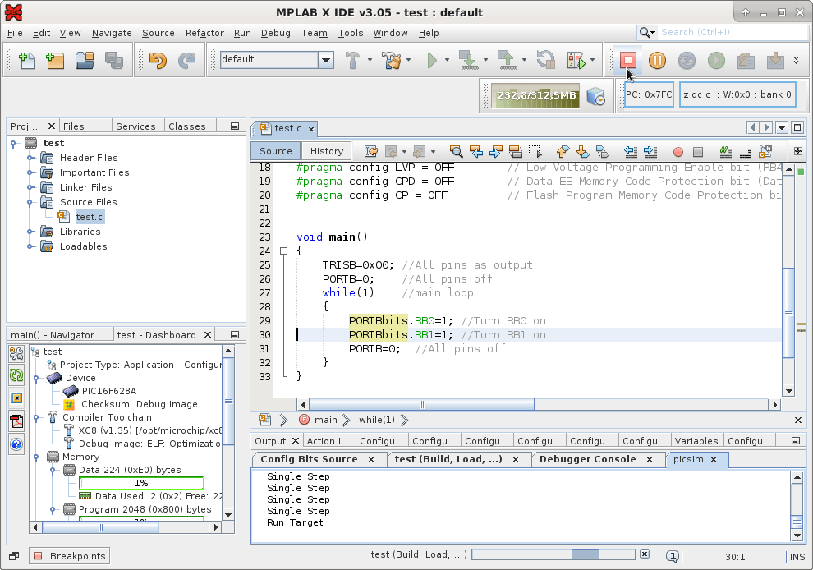
Task: Toggle highlight search icon in editor toolbar
Action: [x=516, y=151]
